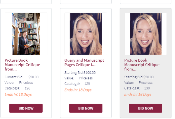This screenshot has width=175, height=119.
Task: Open woman's photo on Query and Manuscript card
Action: pyautogui.click(x=86, y=34)
